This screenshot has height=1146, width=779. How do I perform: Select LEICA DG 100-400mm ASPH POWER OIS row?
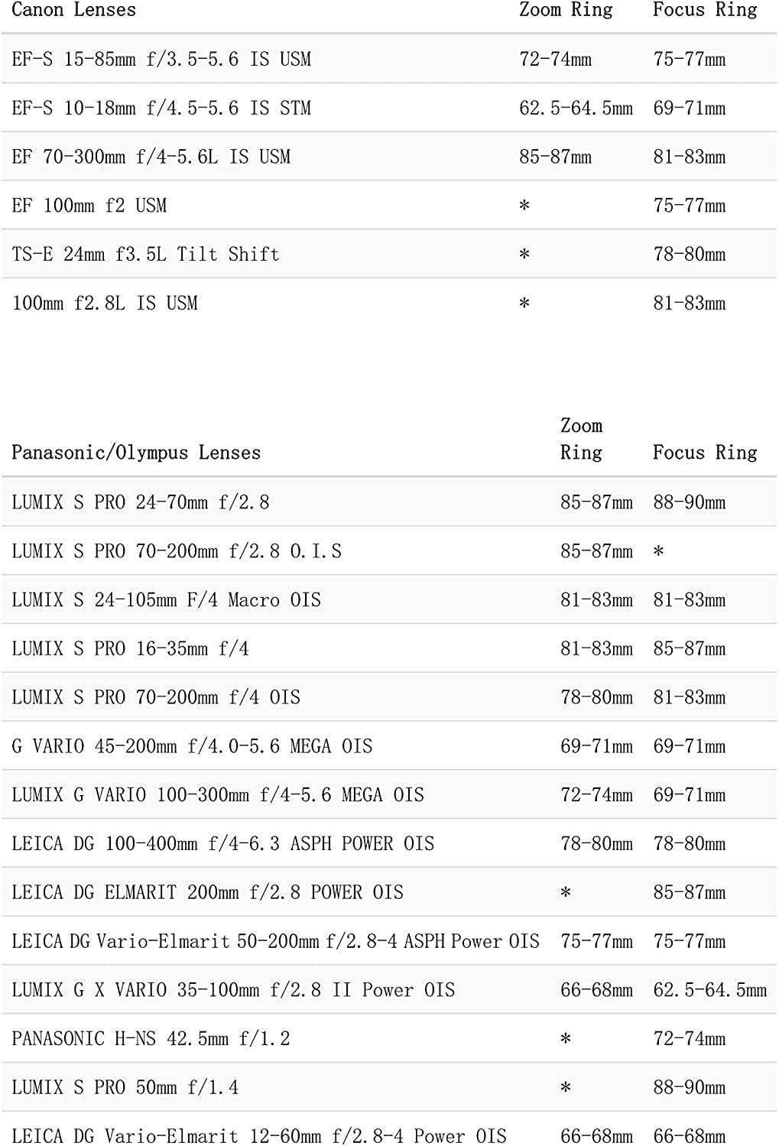tap(222, 844)
